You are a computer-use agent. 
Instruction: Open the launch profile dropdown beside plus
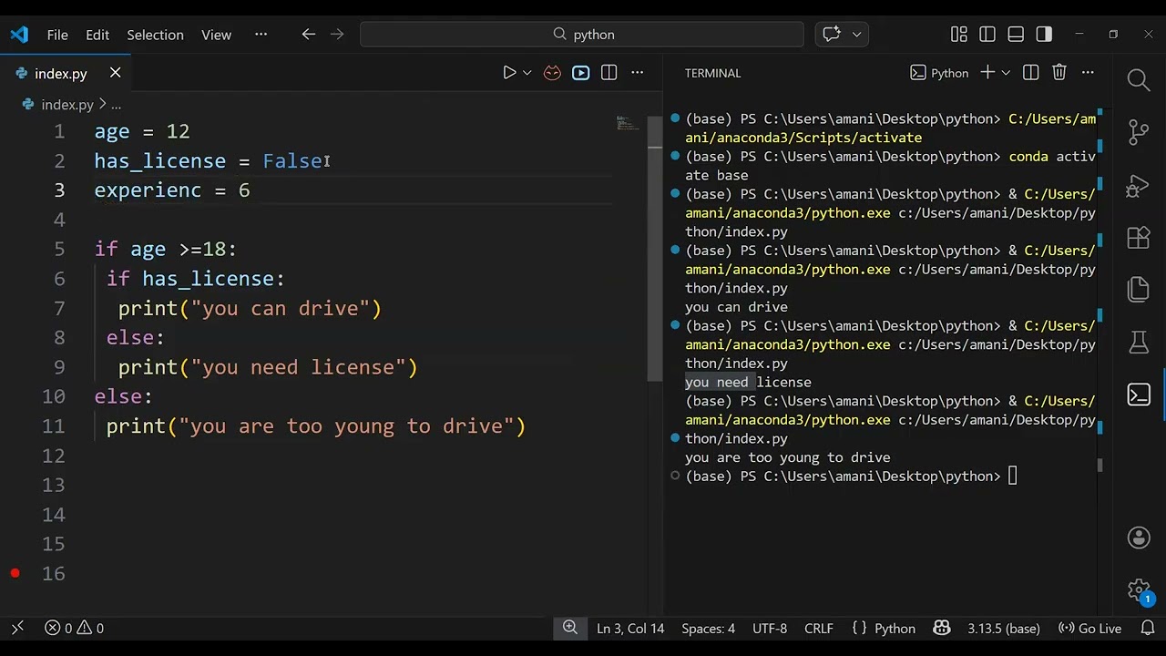pyautogui.click(x=1006, y=73)
